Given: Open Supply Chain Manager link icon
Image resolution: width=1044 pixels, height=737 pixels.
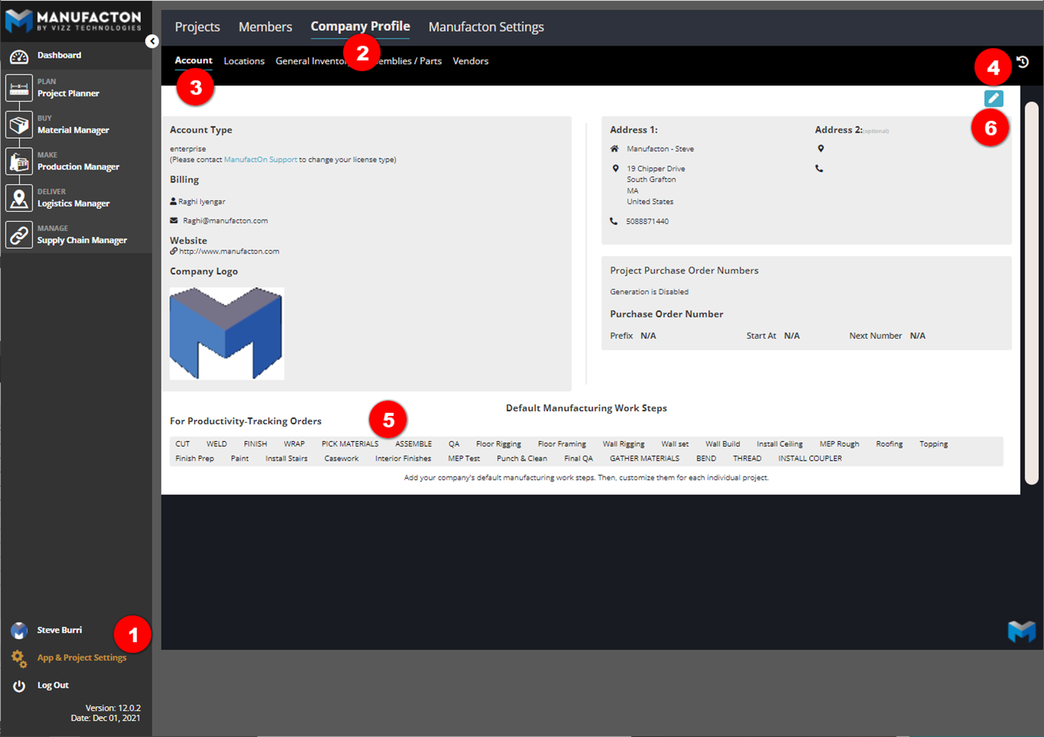Looking at the screenshot, I should pos(19,235).
